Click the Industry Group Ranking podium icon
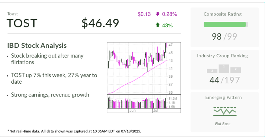266x140 pixels. pyautogui.click(x=224, y=68)
